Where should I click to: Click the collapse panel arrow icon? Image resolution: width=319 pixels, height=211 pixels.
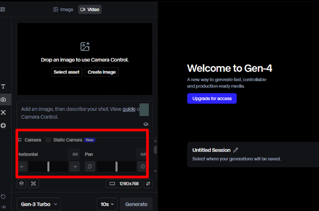click(x=3, y=207)
